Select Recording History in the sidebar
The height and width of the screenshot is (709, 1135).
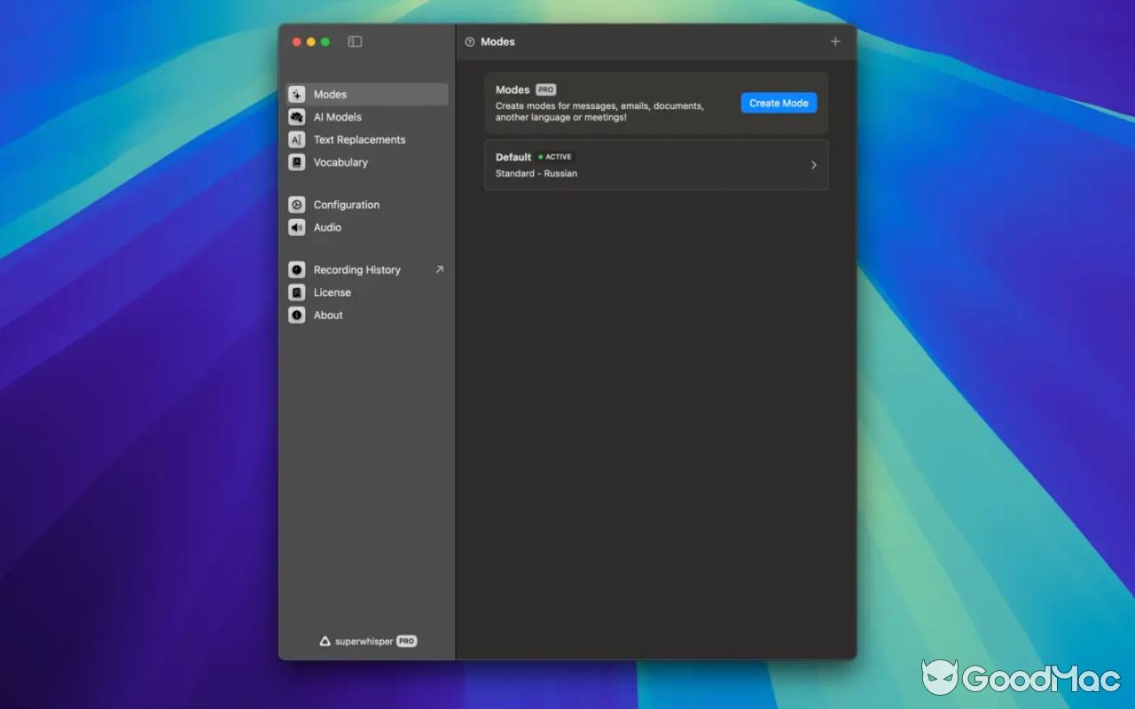[357, 269]
